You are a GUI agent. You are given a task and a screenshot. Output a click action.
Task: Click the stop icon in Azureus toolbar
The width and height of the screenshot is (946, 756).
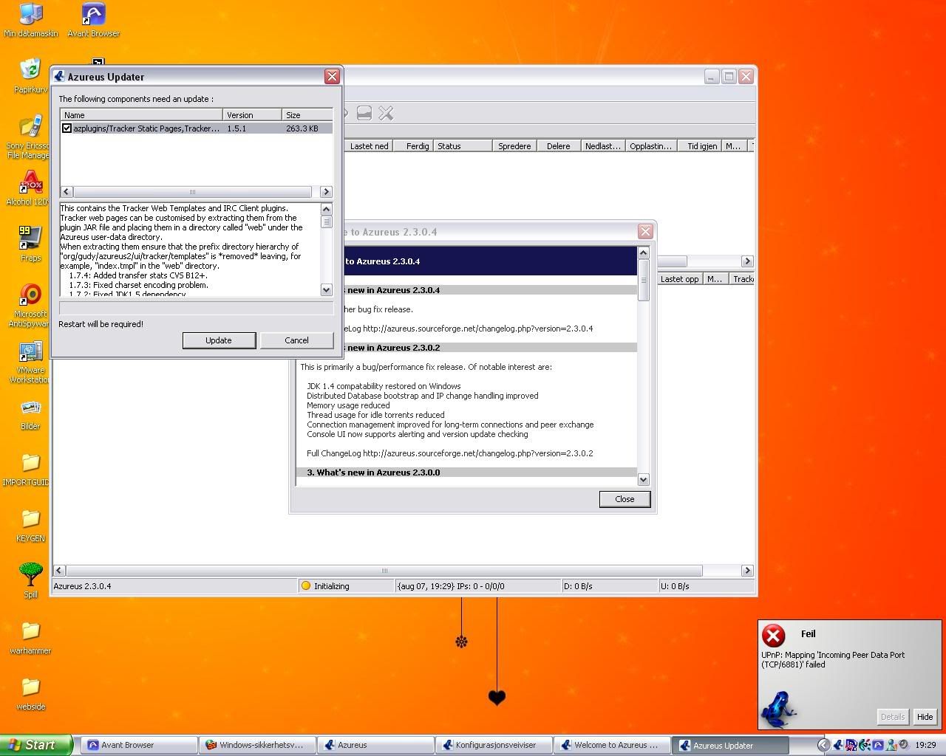tap(364, 113)
